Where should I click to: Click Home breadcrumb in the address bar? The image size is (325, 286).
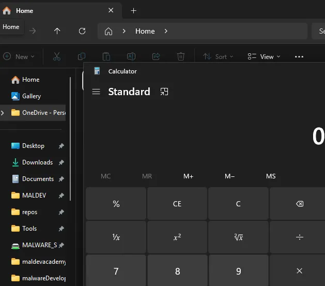point(145,31)
